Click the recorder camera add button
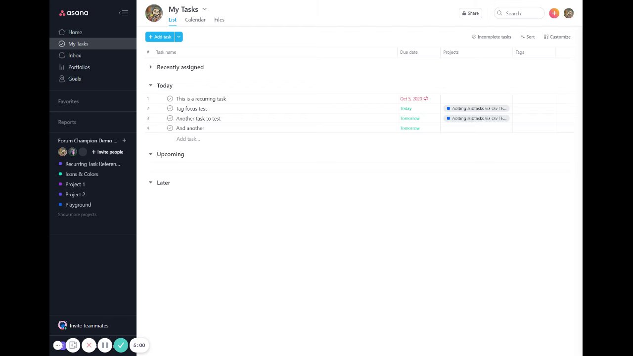633x356 pixels. [73, 345]
